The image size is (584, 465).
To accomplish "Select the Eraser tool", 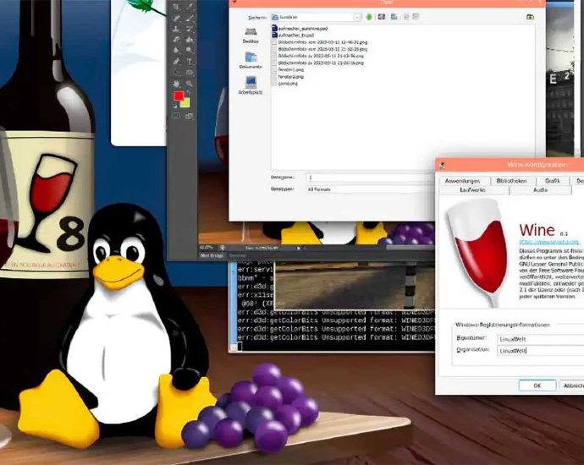I will 176,40.
